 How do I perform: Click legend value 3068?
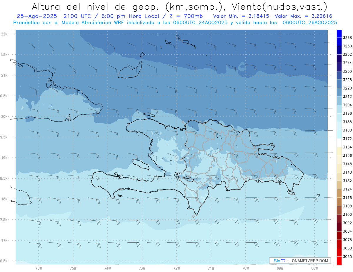[x=347, y=248]
